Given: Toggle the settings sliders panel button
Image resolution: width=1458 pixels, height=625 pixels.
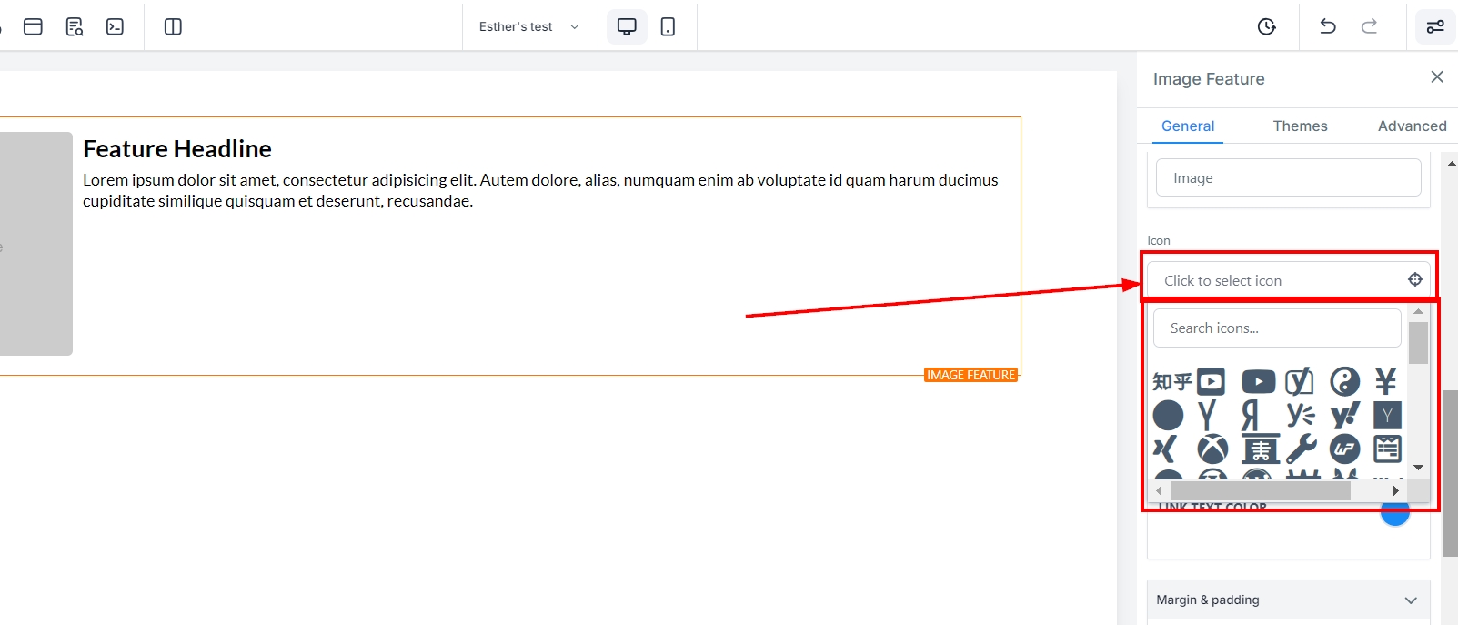Looking at the screenshot, I should 1435,26.
